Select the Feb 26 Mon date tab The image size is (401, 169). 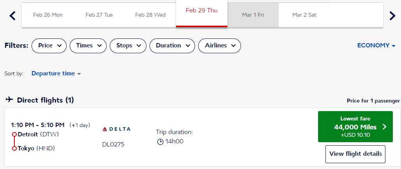click(x=48, y=15)
